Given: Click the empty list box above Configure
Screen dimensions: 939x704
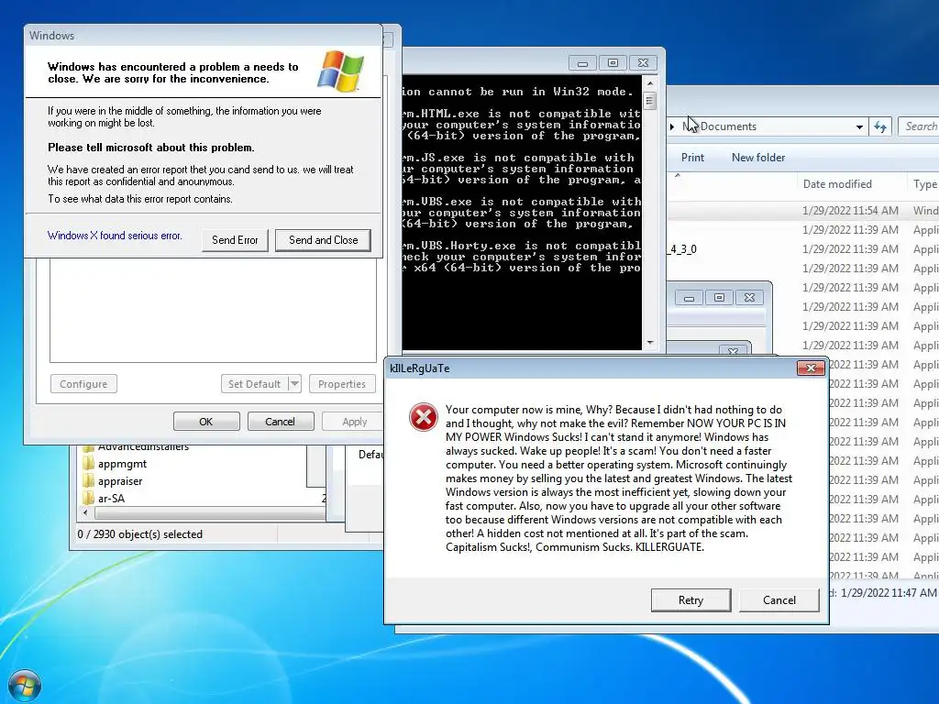Looking at the screenshot, I should pos(213,311).
